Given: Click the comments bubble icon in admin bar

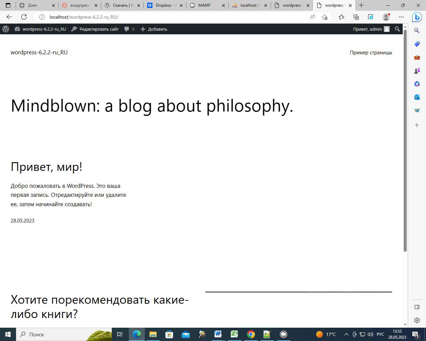Looking at the screenshot, I should click(x=127, y=29).
